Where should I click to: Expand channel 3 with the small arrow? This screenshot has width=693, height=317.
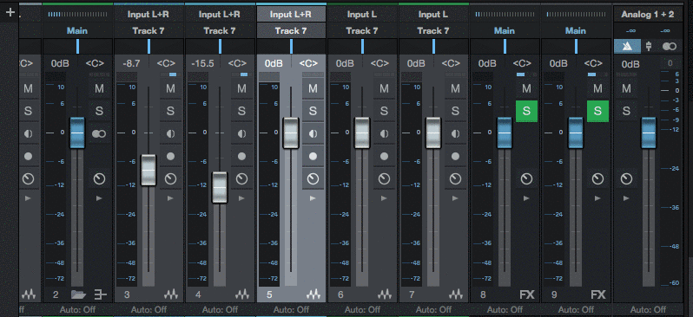pos(170,198)
